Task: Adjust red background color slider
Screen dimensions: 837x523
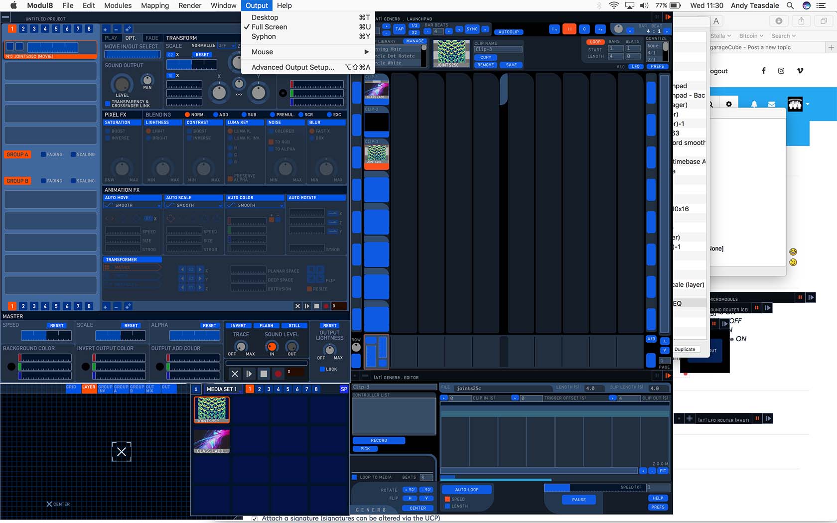Action: (45, 358)
